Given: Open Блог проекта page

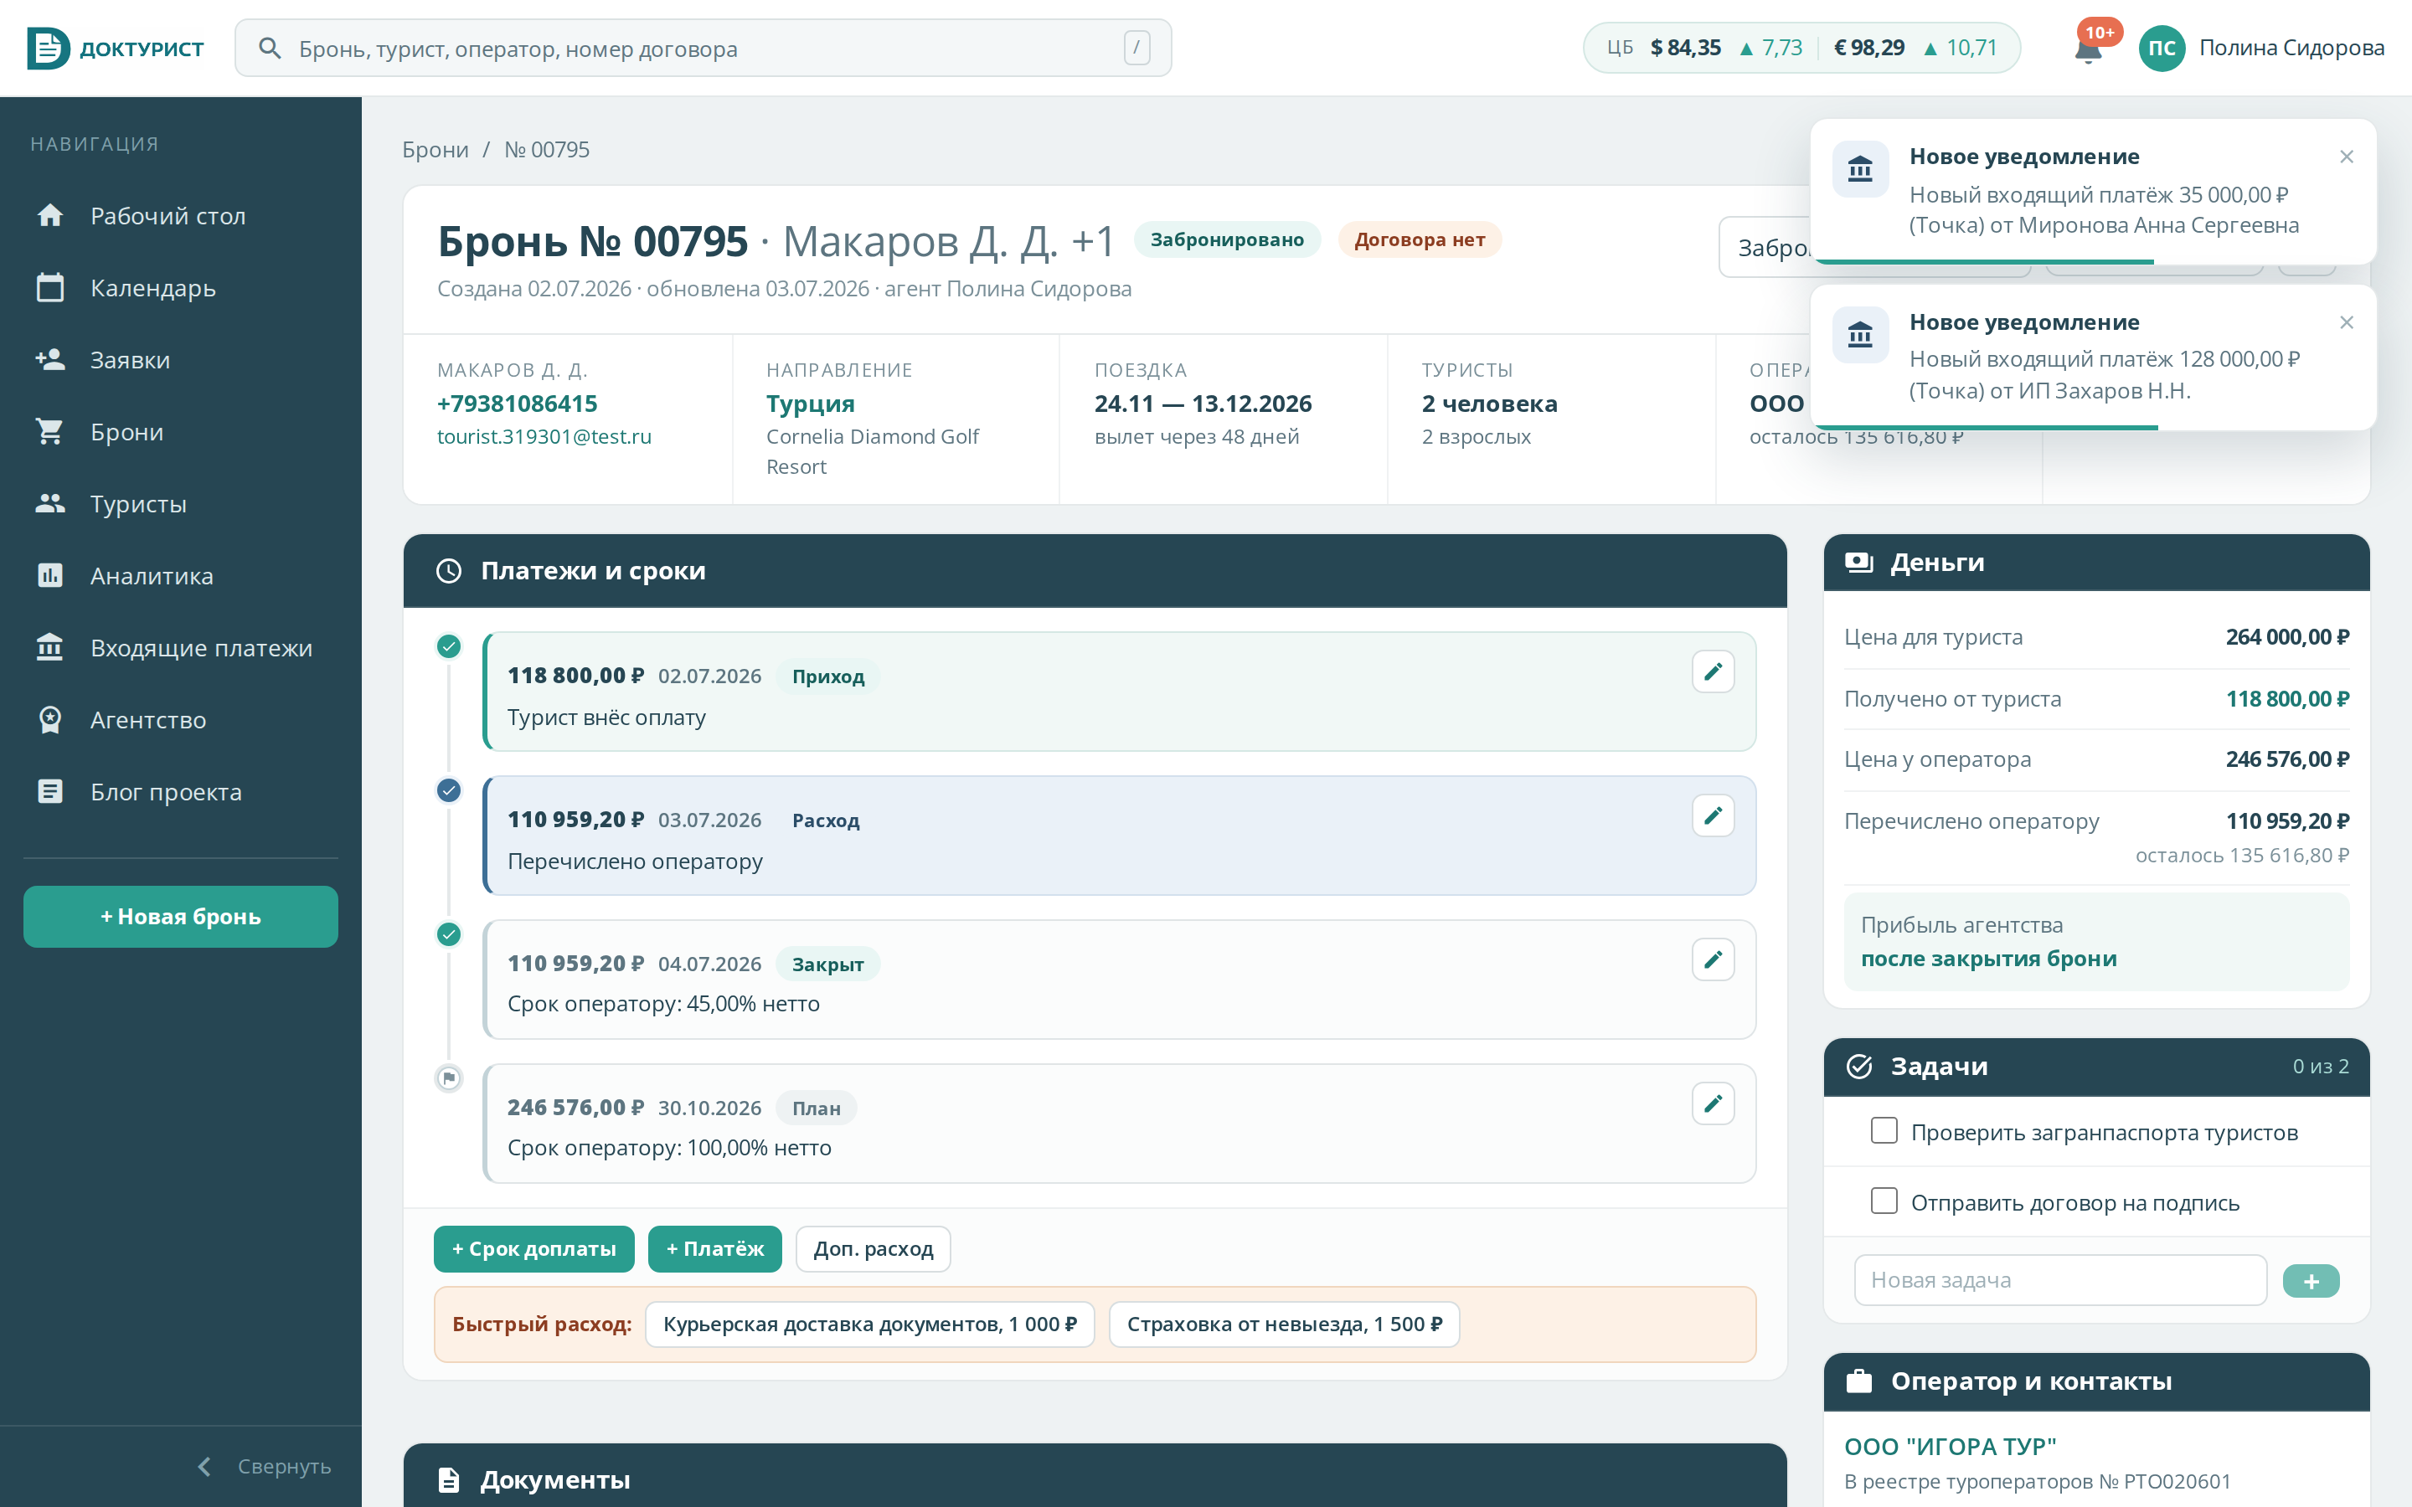Looking at the screenshot, I should click(x=180, y=792).
